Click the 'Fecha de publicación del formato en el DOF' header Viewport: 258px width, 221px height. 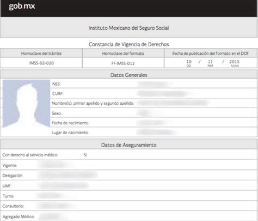click(x=211, y=53)
